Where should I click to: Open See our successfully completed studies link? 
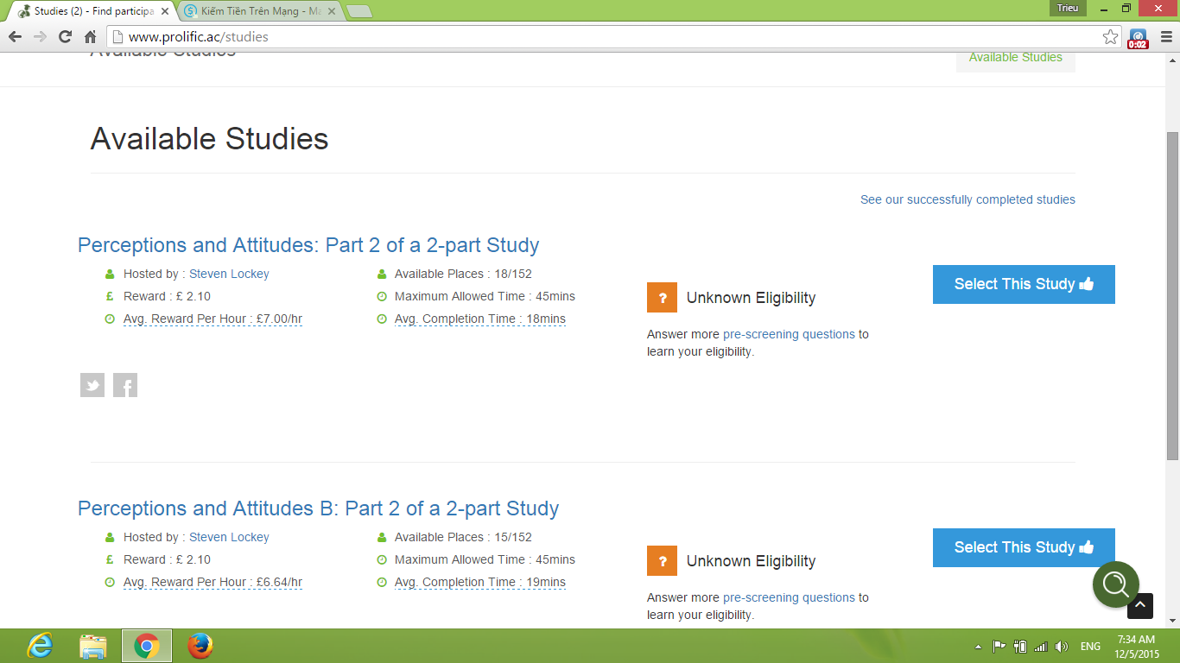(x=967, y=199)
